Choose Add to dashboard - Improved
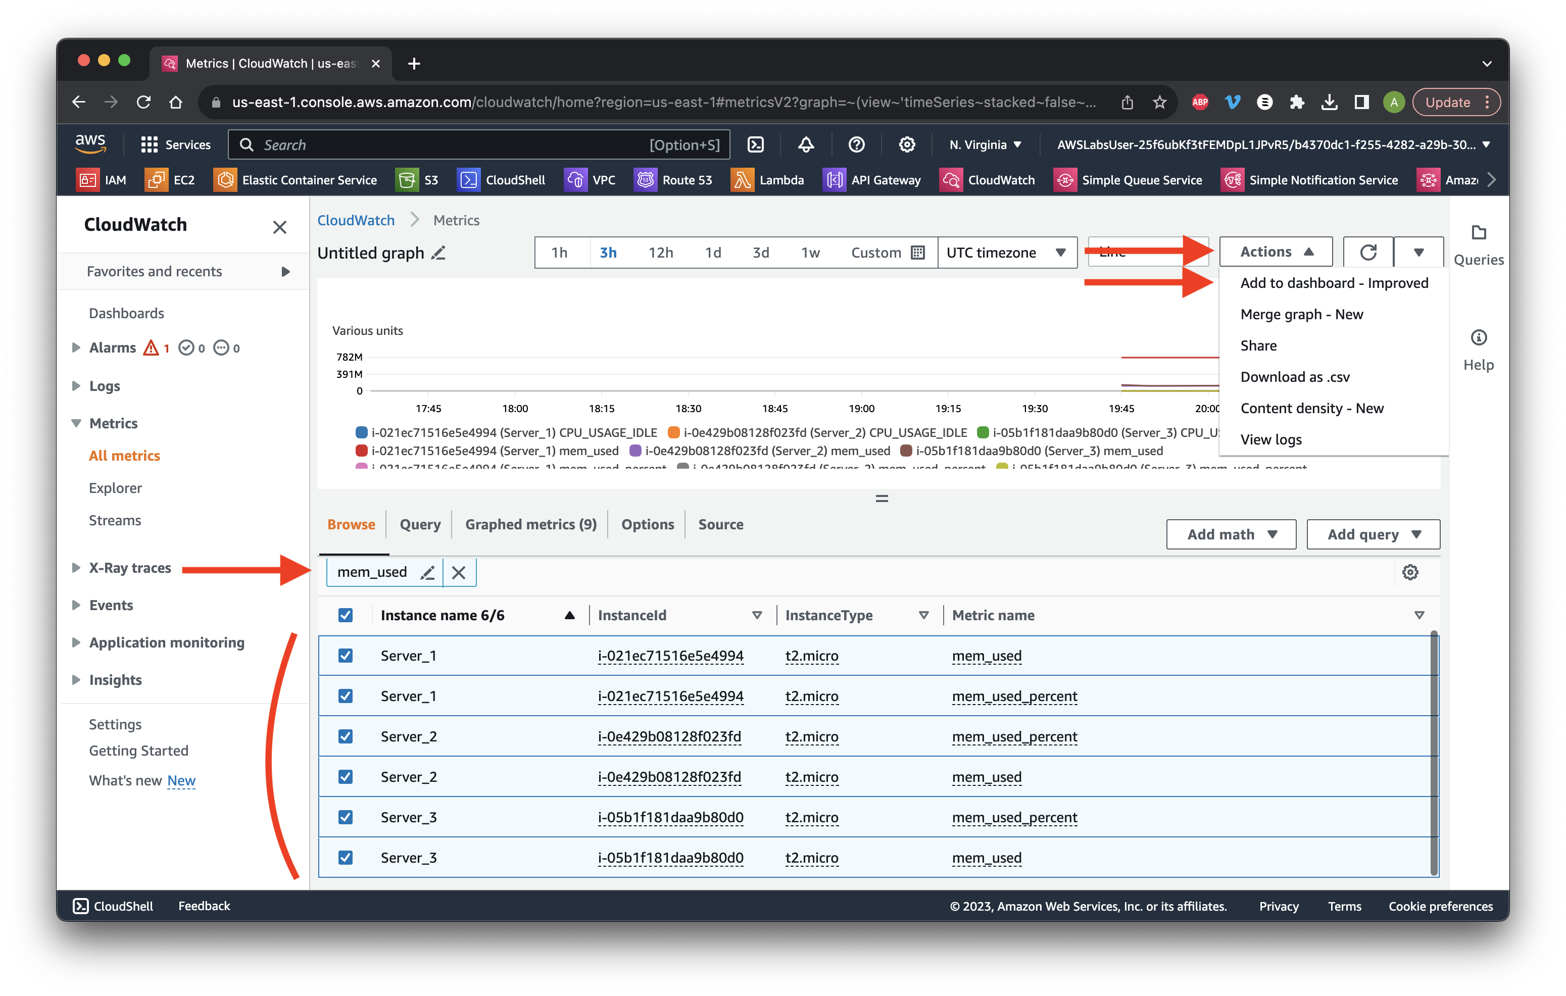Image resolution: width=1566 pixels, height=996 pixels. tap(1334, 283)
